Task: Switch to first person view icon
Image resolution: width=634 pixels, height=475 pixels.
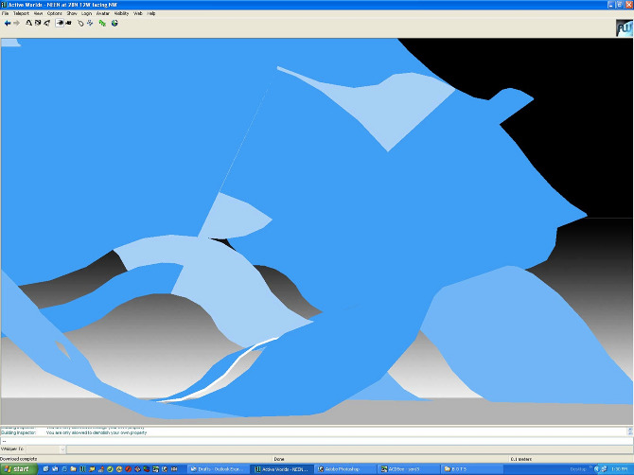Action: pos(60,23)
